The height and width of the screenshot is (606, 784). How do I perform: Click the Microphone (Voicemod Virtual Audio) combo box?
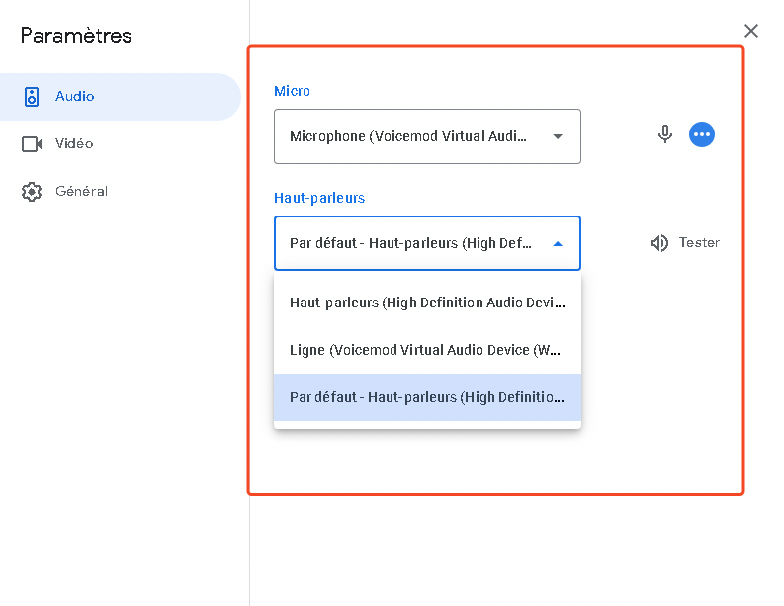409,136
